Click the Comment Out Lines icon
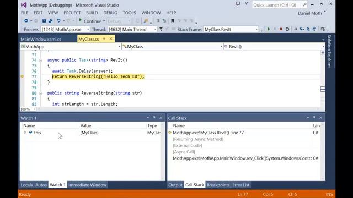This screenshot has width=353, height=198. click(x=158, y=21)
